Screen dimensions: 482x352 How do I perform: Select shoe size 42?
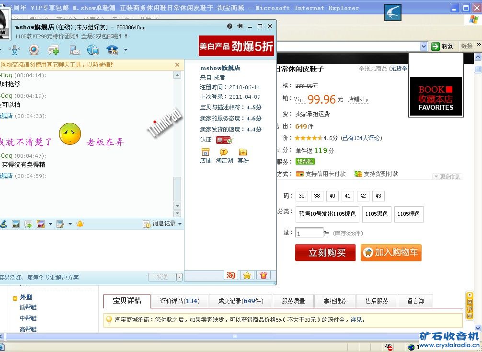[363, 196]
